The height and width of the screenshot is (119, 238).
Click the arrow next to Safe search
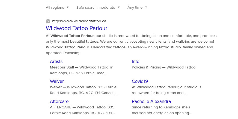[119, 7]
